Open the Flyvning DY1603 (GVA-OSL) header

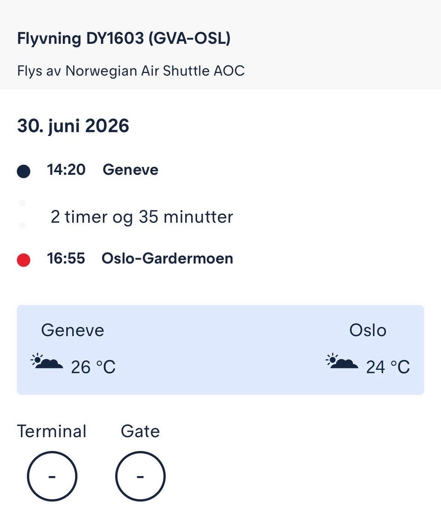tap(124, 39)
